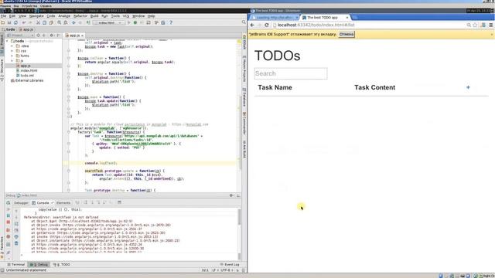Viewport: 495px width, 278px height.
Task: Close the app.js editor tab
Action: coord(82,36)
